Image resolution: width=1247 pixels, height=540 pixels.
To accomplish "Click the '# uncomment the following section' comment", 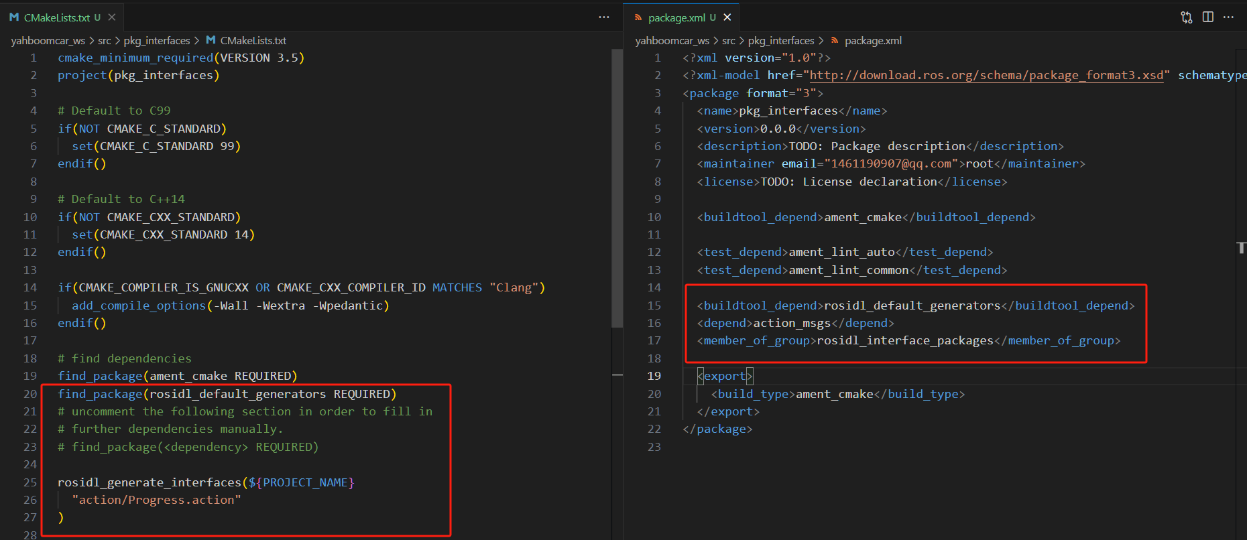I will 245,411.
